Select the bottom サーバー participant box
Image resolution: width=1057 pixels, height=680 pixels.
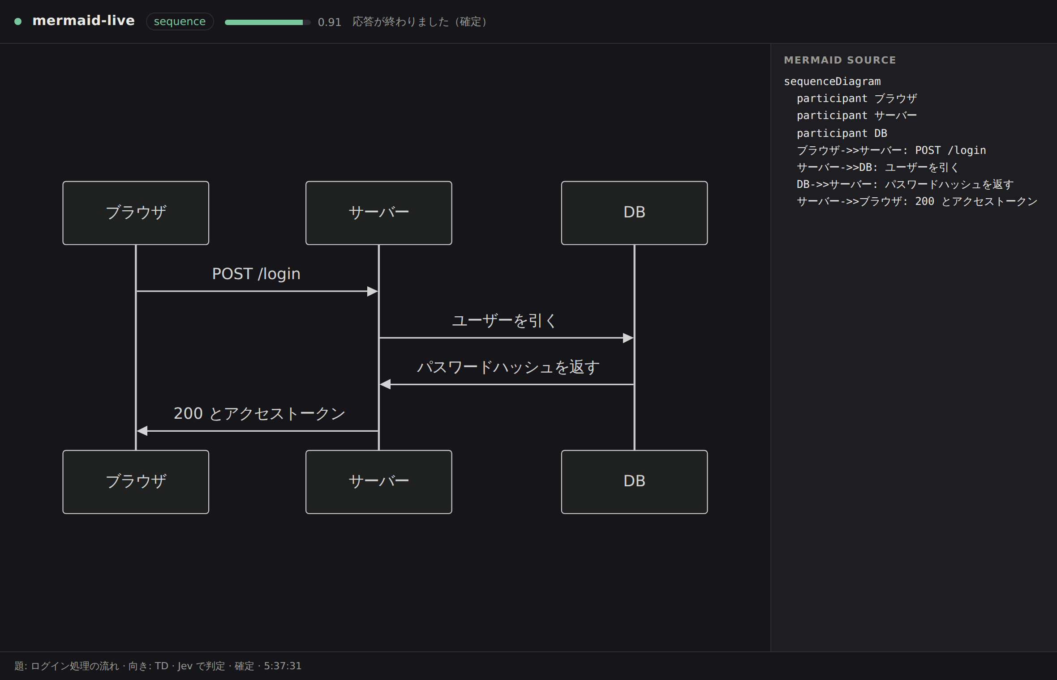378,482
